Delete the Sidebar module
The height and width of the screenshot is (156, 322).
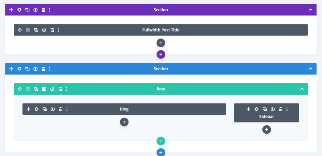281,109
